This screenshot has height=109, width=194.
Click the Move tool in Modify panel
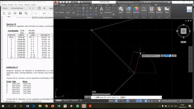click(83, 8)
